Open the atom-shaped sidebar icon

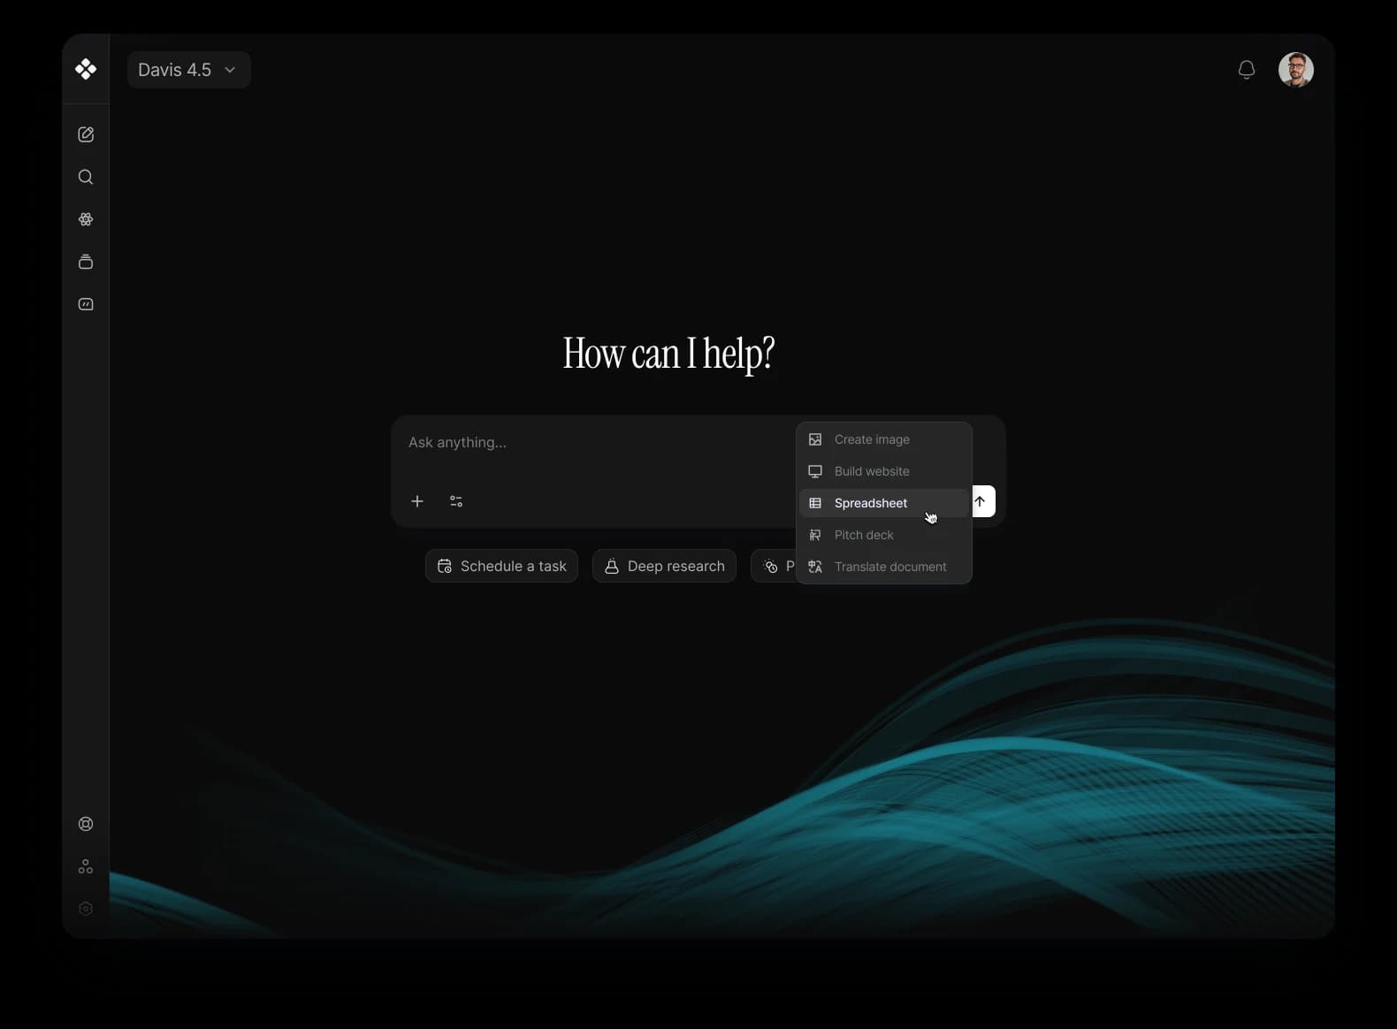coord(86,219)
